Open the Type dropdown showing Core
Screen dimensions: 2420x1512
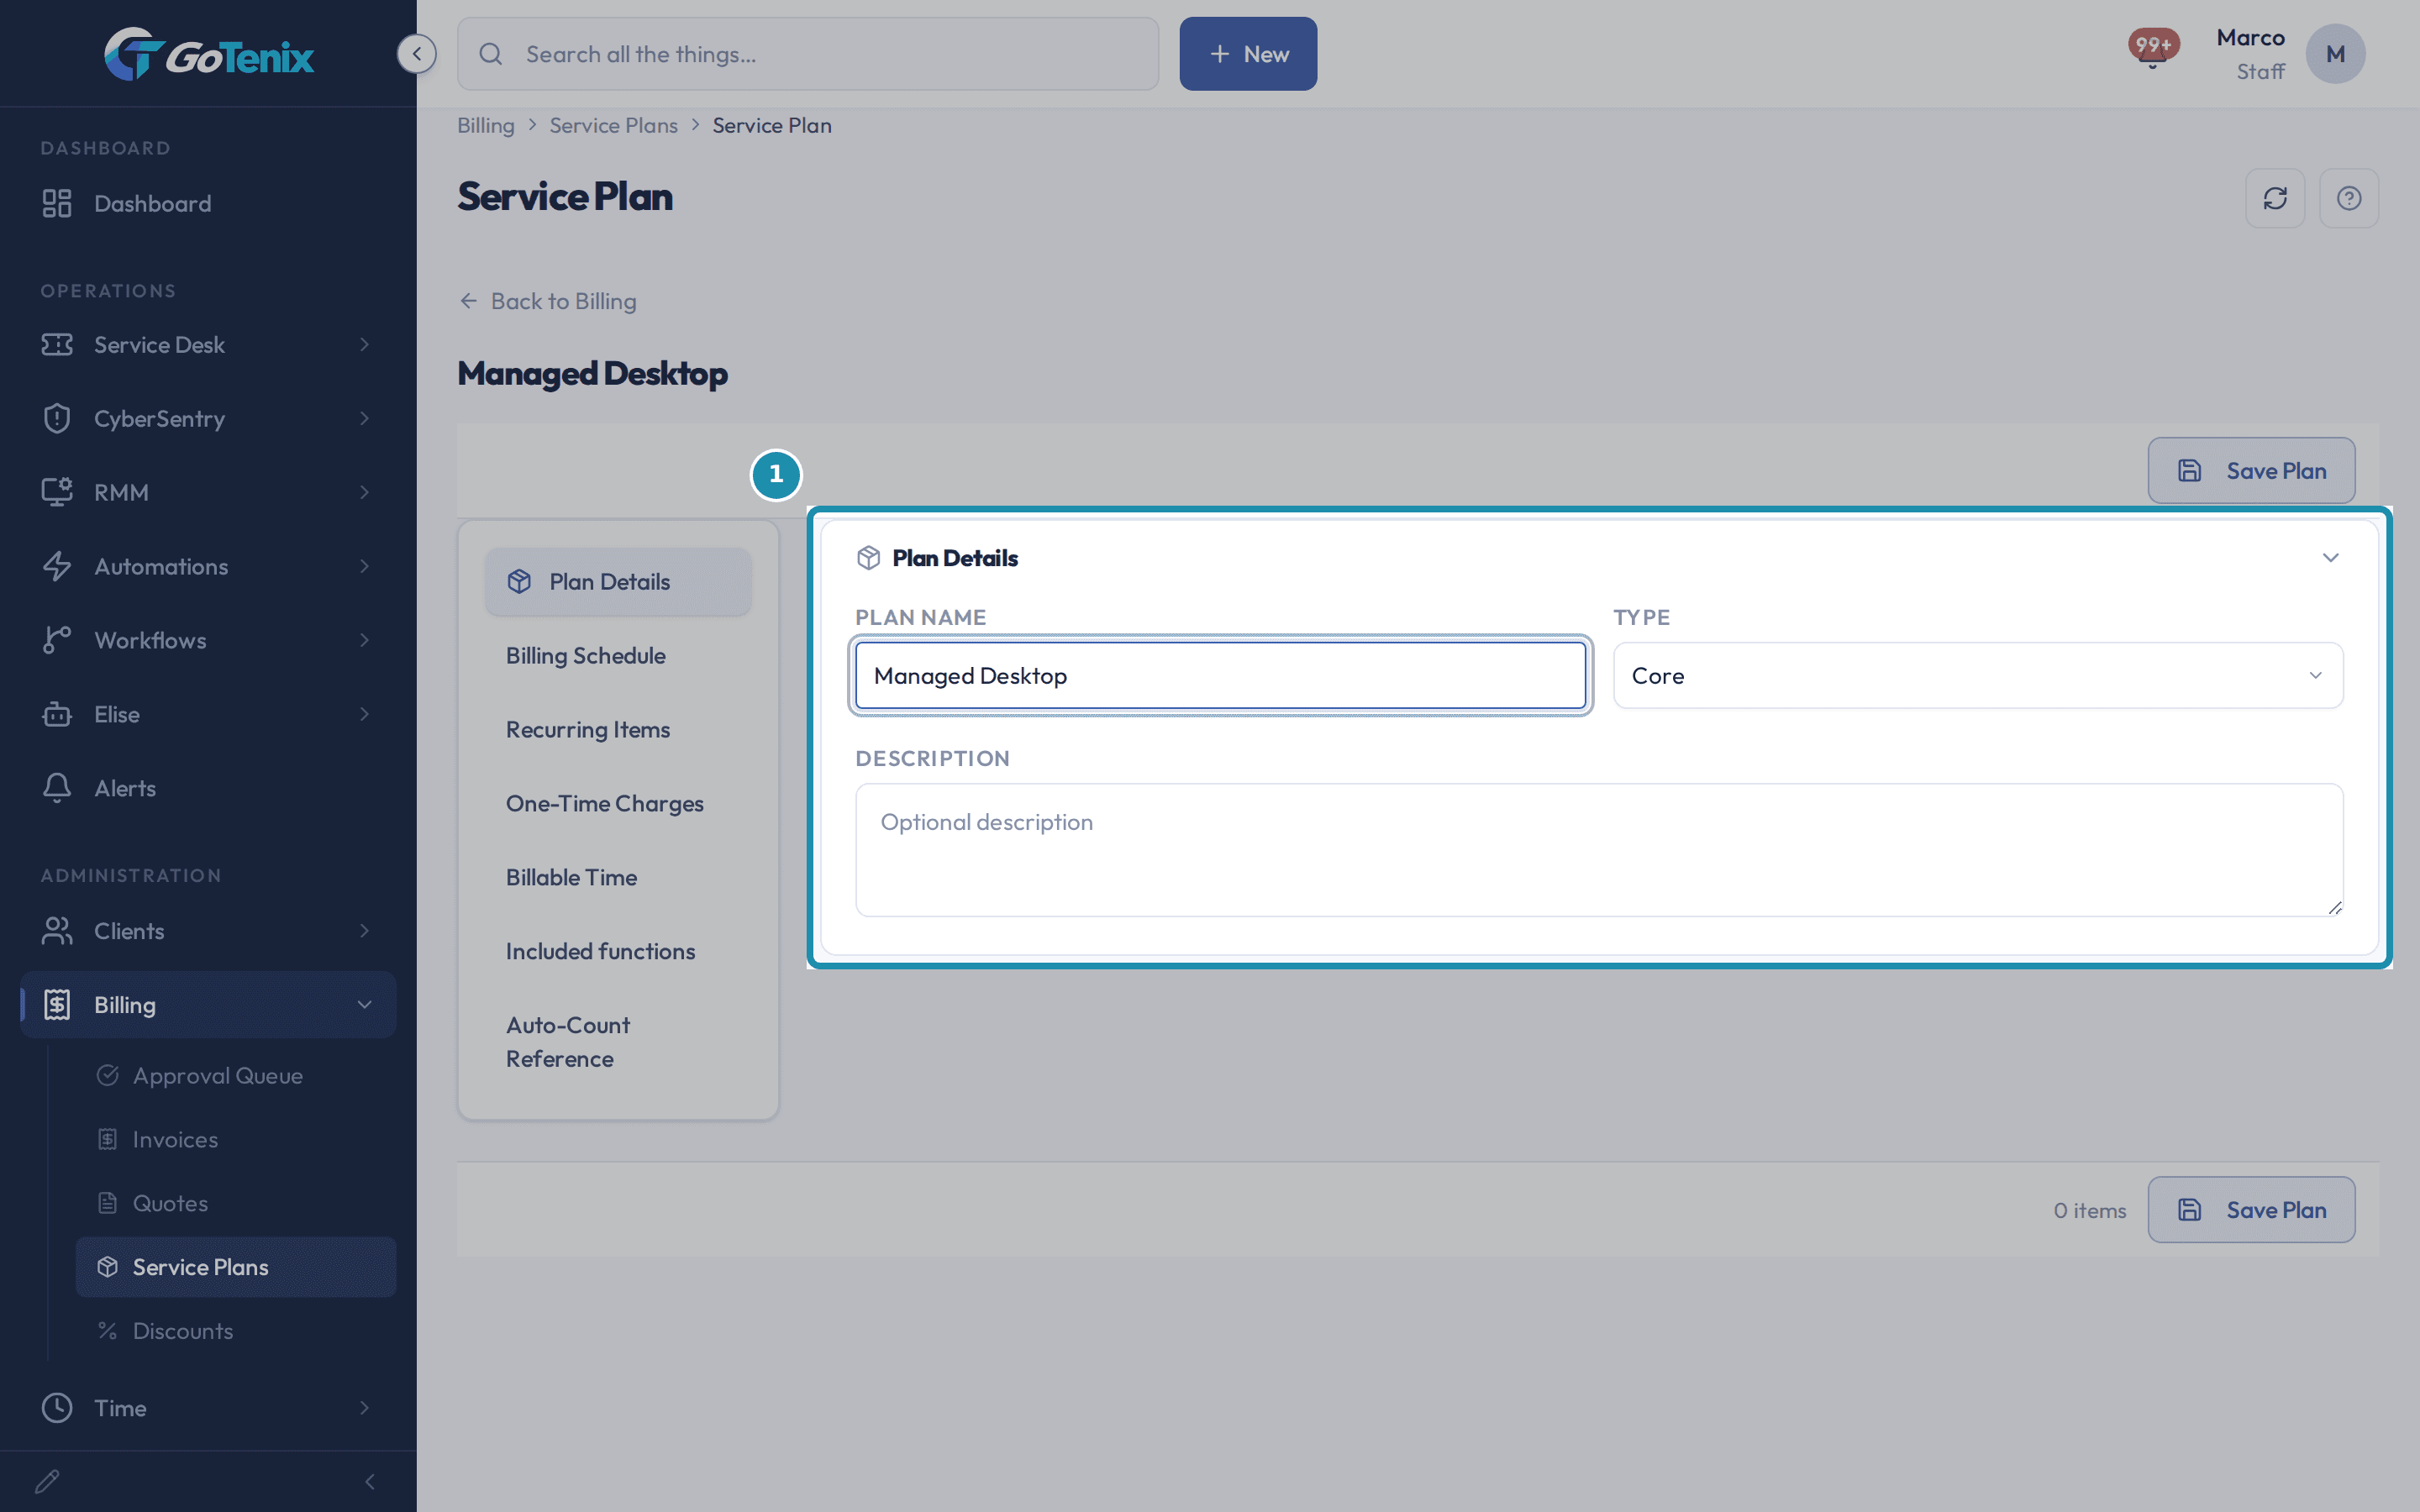[x=1978, y=676]
